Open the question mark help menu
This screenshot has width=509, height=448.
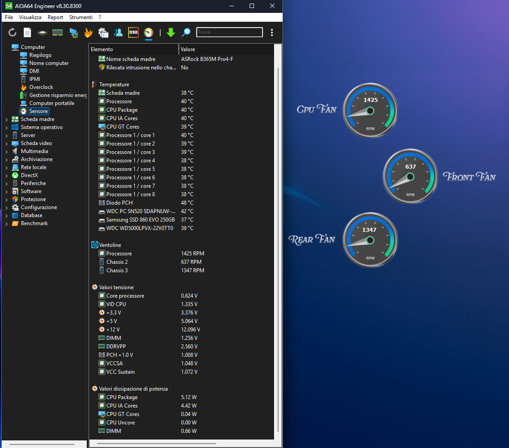tap(100, 17)
